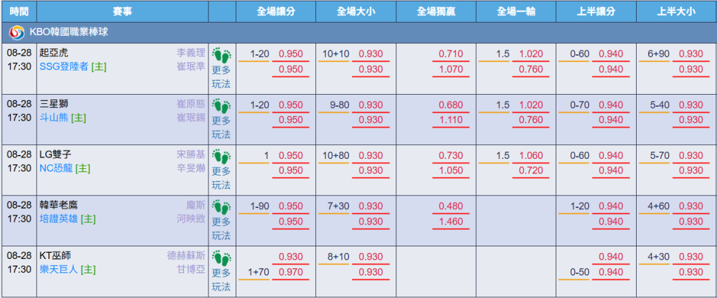
Task: Open footprint icon for KT巫師 match
Action: tap(222, 258)
